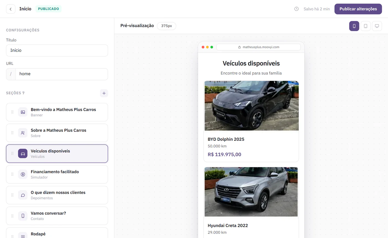Select Sobre a Matheus Plus Carros section
388x238 pixels.
tap(57, 133)
